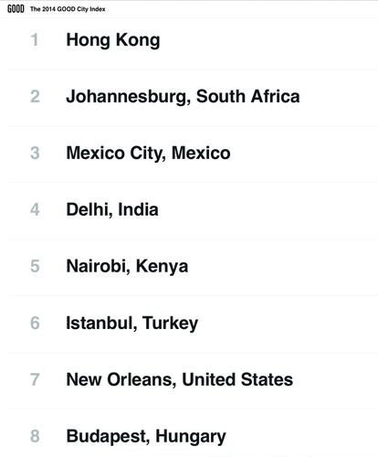Click rank number 8
Image resolution: width=378 pixels, height=457 pixels.
[x=35, y=436]
